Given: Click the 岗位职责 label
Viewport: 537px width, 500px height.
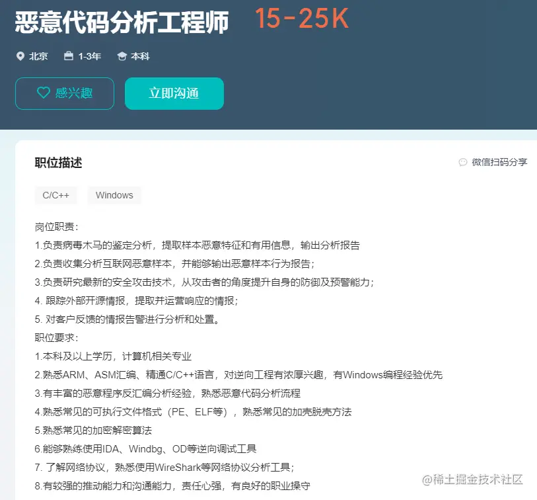Looking at the screenshot, I should [57, 227].
